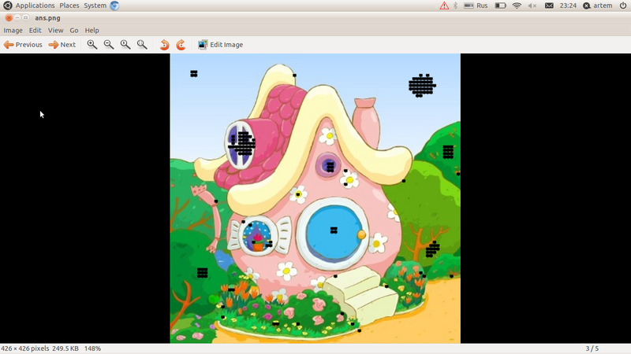The width and height of the screenshot is (631, 354).
Task: Click the 148% zoom level in status bar
Action: click(x=92, y=348)
